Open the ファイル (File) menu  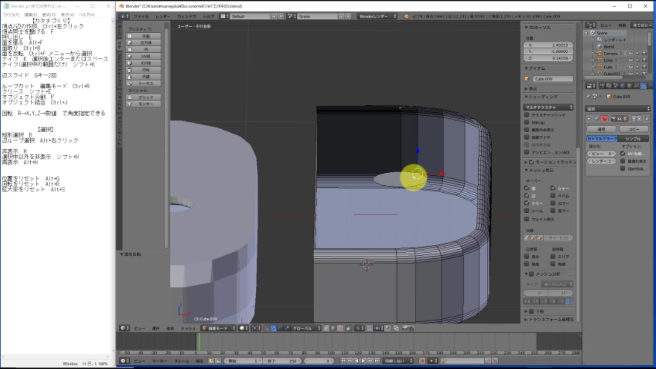point(140,16)
